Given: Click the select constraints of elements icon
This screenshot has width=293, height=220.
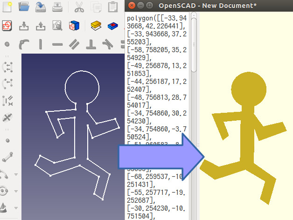Looking at the screenshot, I should [x=7, y=67].
